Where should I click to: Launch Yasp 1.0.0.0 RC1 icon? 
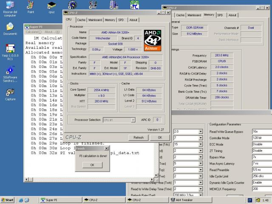[x=10, y=52]
